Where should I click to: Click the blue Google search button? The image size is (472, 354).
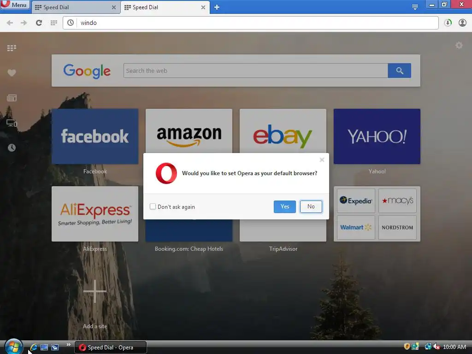pos(400,71)
